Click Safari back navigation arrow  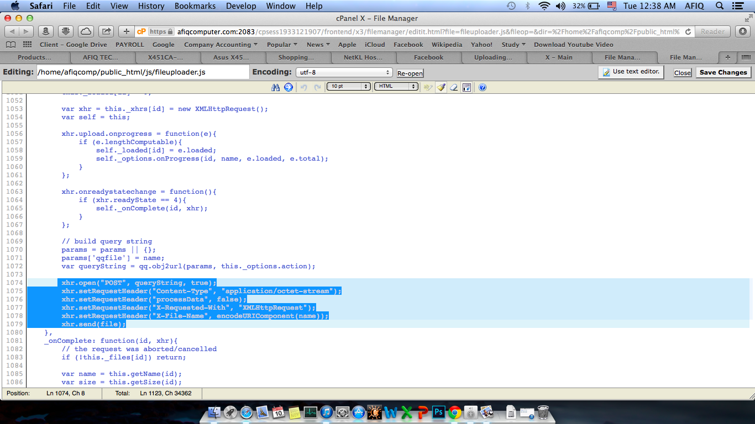pyautogui.click(x=12, y=31)
